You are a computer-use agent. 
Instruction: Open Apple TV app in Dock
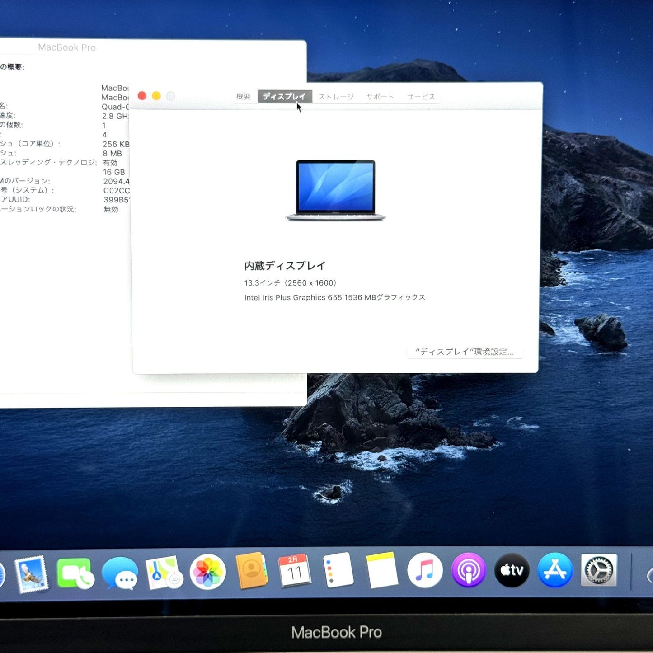[512, 570]
